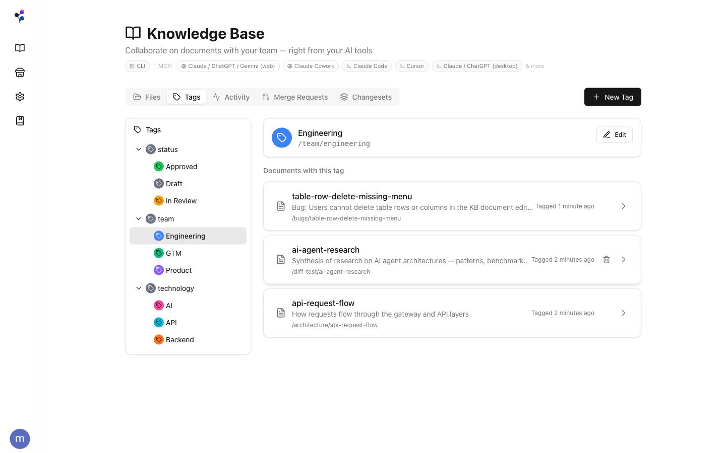Image resolution: width=726 pixels, height=453 pixels.
Task: Click the green GTM tag icon
Action: pyautogui.click(x=159, y=253)
